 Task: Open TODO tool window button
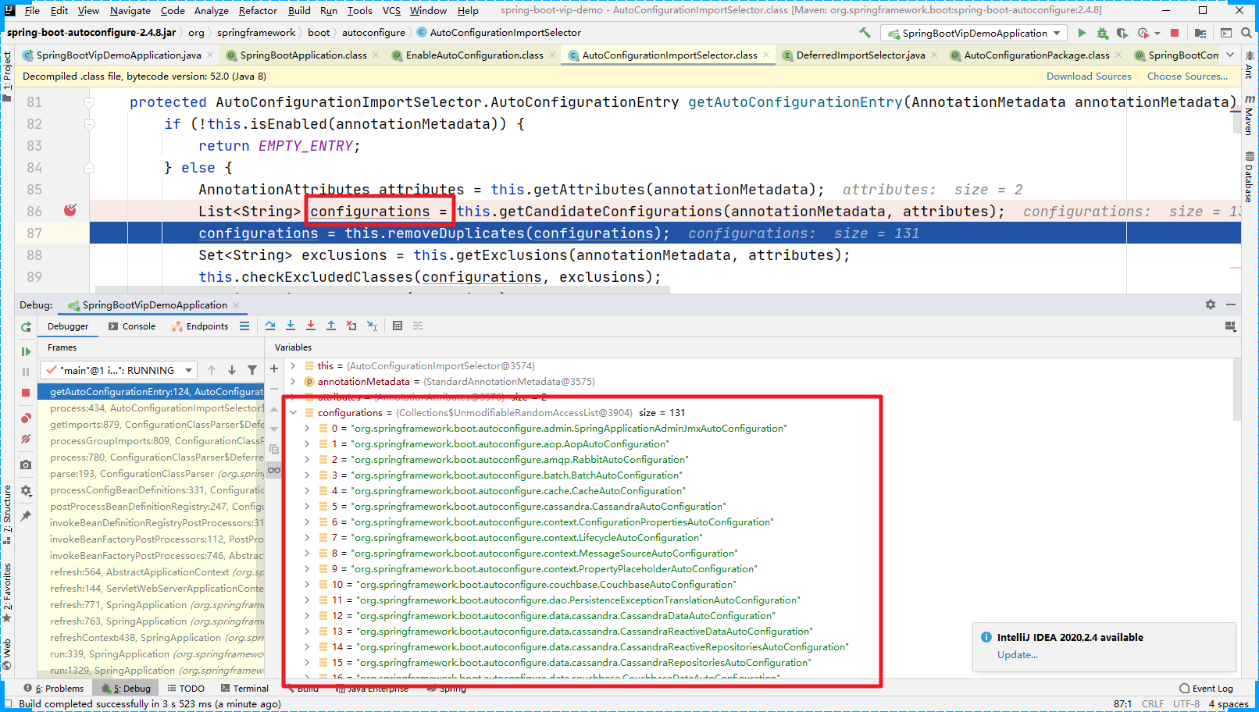[x=186, y=688]
